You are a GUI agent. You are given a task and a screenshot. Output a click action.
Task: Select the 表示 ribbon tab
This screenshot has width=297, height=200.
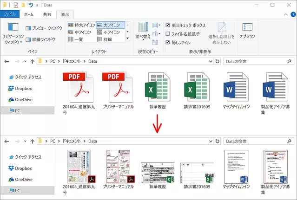tap(65, 14)
